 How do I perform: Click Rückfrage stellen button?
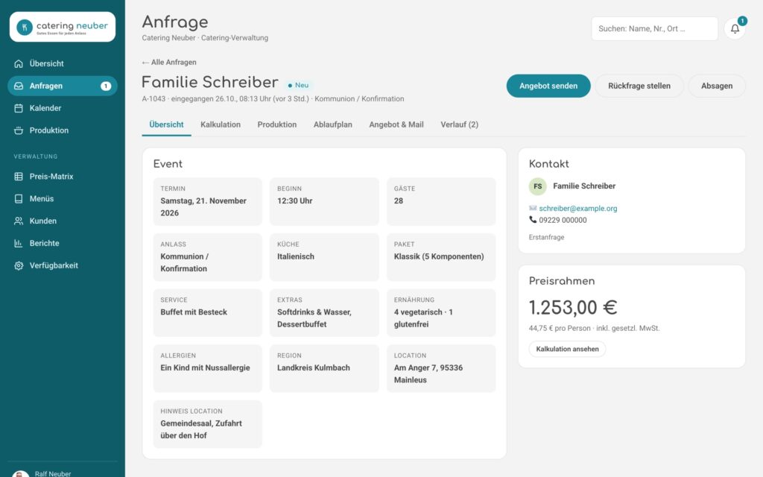(639, 86)
